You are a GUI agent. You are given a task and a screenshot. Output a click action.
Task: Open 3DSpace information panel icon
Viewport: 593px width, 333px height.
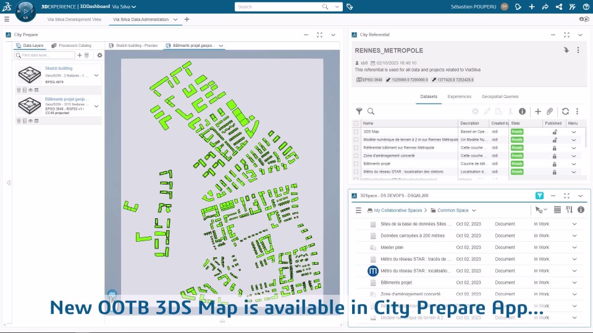pyautogui.click(x=581, y=210)
